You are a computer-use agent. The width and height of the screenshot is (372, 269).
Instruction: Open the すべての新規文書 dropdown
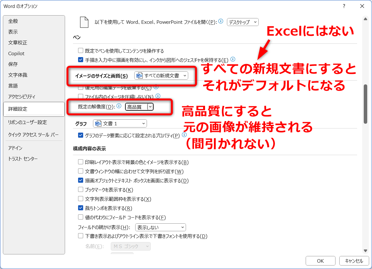[x=161, y=75]
